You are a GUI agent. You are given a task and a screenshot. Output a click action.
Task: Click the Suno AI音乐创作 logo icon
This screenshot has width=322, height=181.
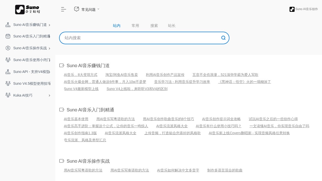coord(292,9)
